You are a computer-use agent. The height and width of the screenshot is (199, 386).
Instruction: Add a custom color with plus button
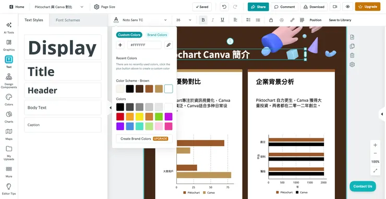point(120,45)
